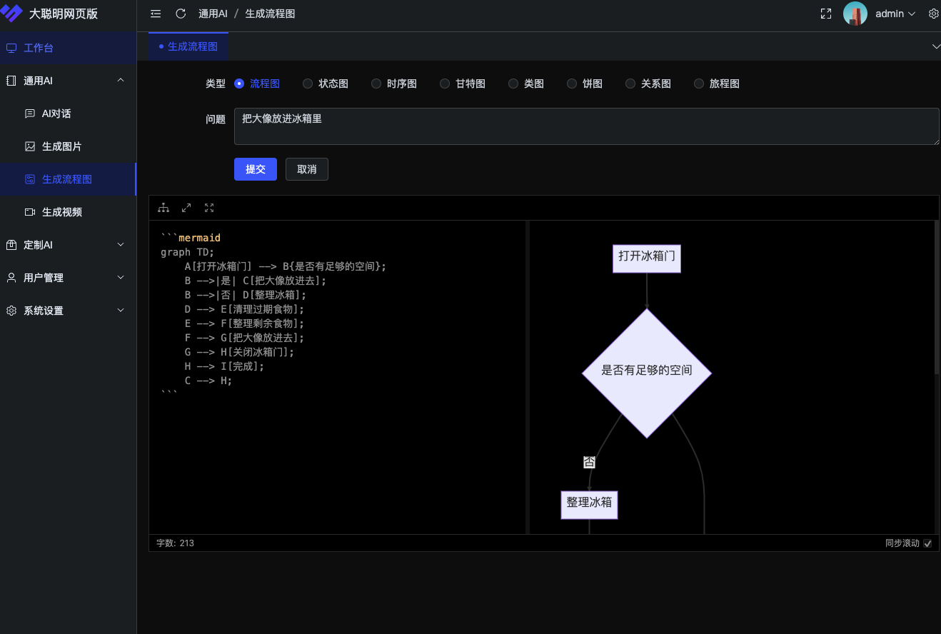
Task: Expand the 用户管理 menu chevron
Action: click(121, 278)
